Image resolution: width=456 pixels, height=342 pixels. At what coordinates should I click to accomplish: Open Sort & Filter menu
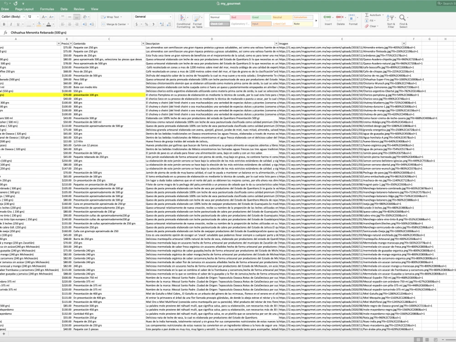(x=391, y=21)
